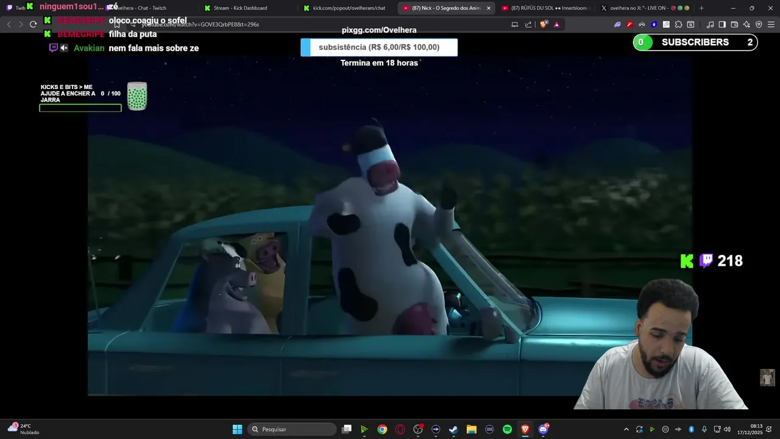Open the Brave wallet icon in toolbar
This screenshot has width=780, height=439.
pyautogui.click(x=734, y=24)
